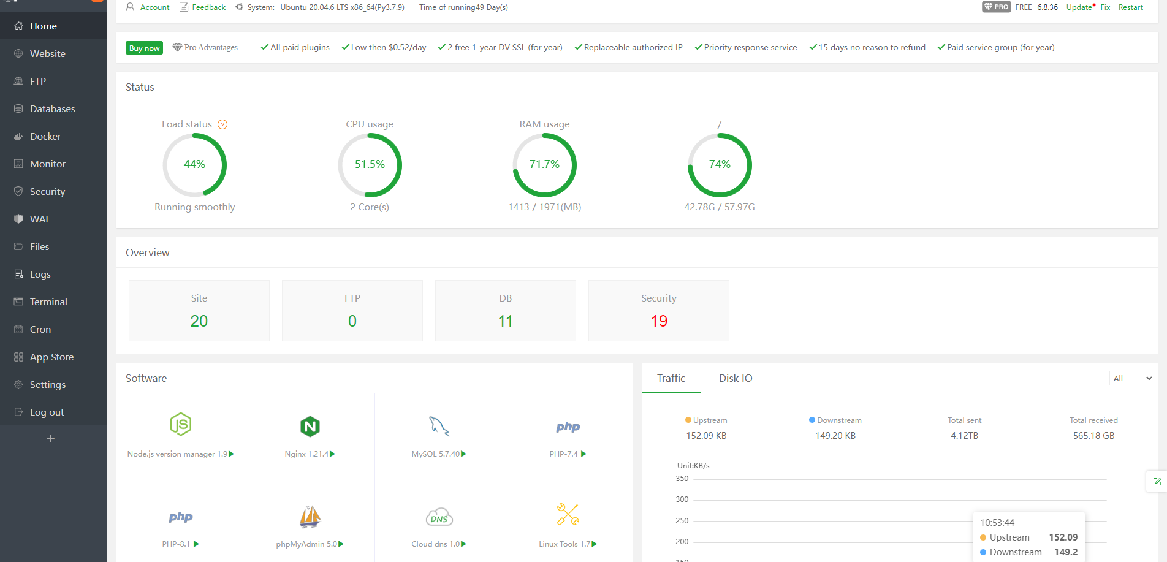Click the play arrow beside PHP-7.4
This screenshot has height=562, width=1167.
point(583,454)
